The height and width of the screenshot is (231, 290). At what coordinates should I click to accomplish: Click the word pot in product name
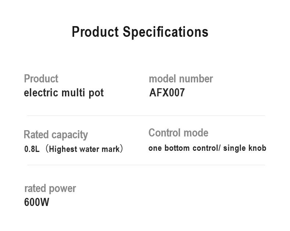[96, 93]
